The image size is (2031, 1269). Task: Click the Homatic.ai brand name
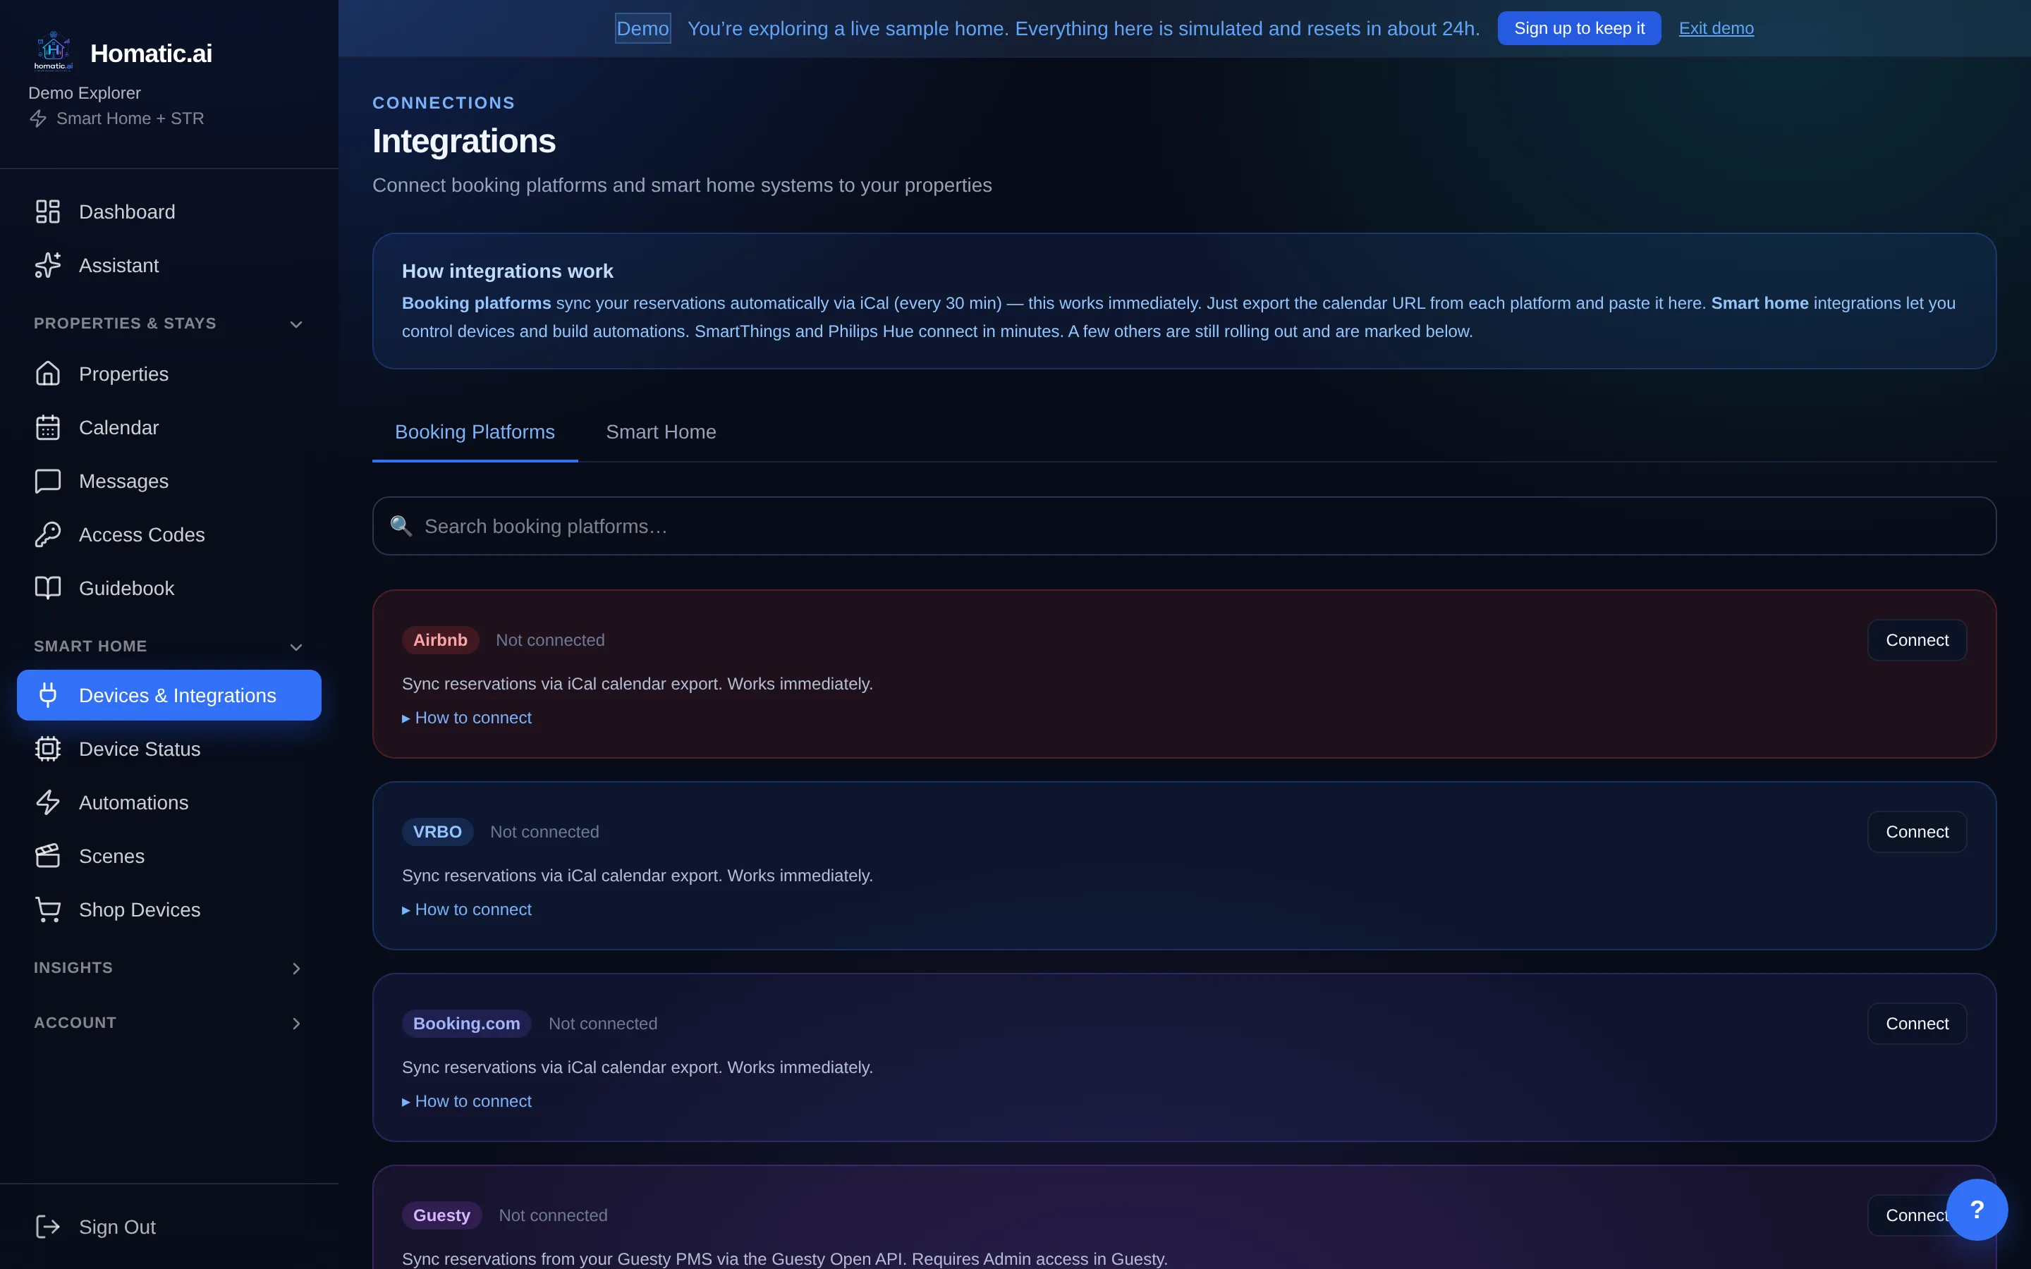pos(151,53)
